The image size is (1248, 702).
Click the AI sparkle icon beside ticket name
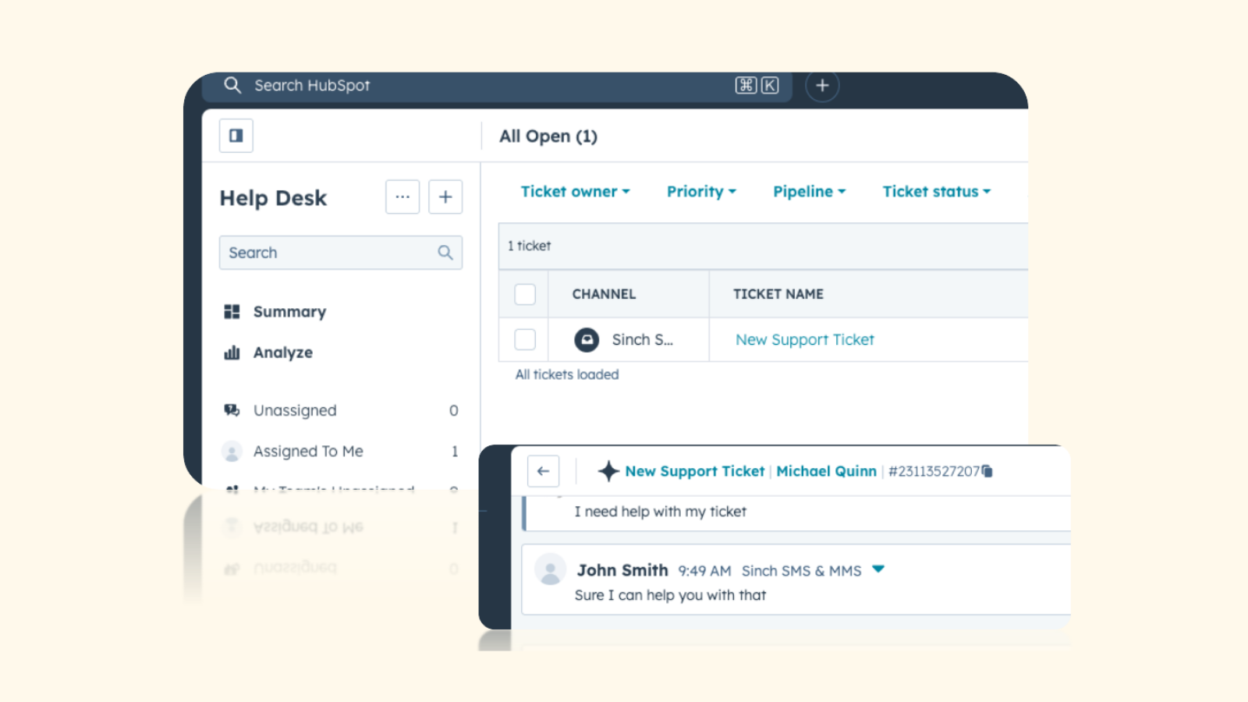[x=610, y=471]
